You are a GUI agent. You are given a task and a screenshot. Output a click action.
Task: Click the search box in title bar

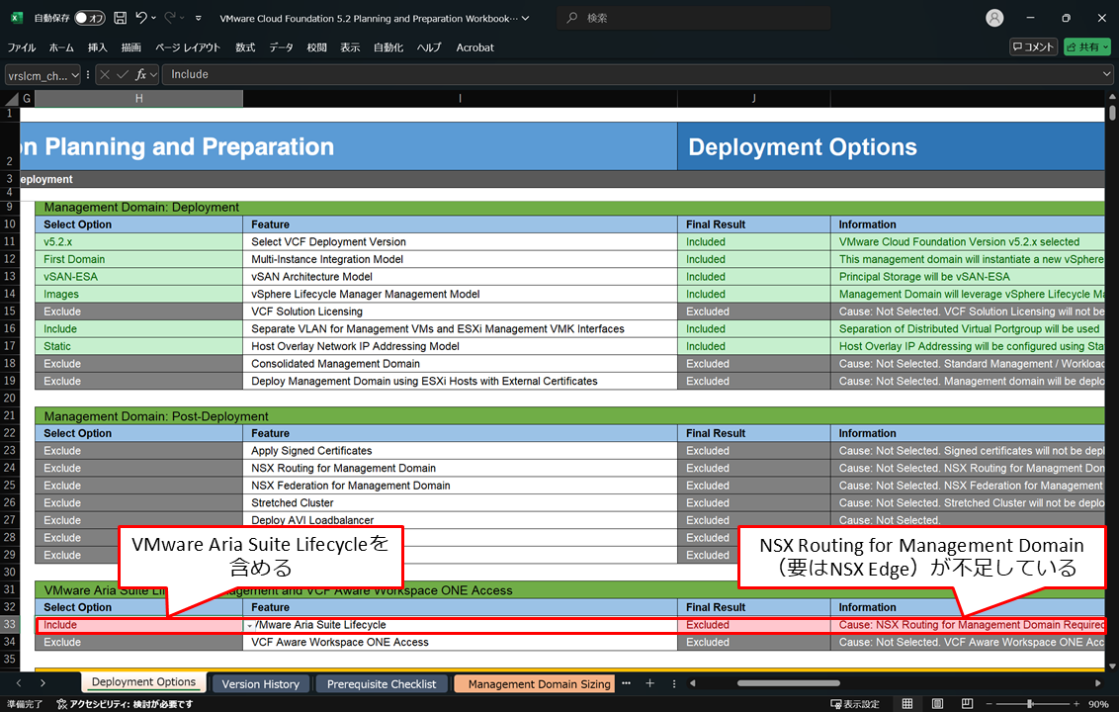point(694,18)
